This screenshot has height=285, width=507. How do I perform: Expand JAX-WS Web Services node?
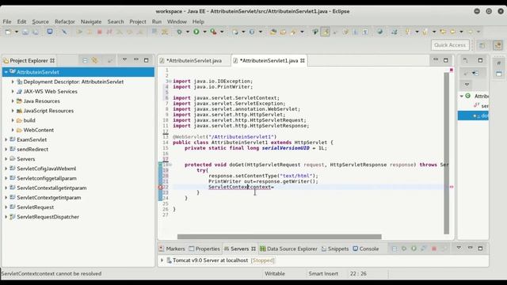pos(13,92)
